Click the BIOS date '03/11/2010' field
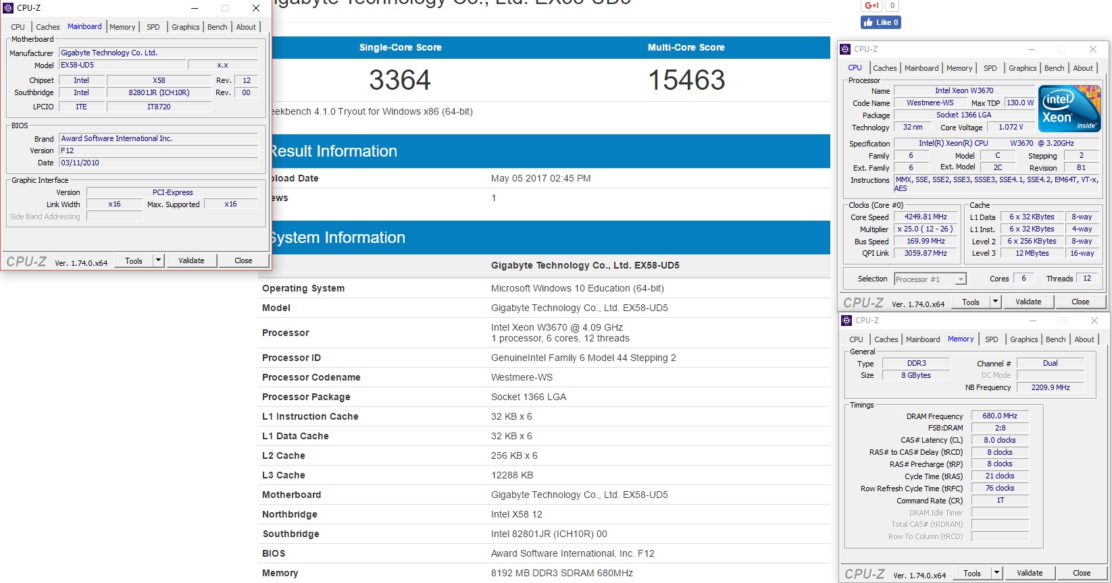 tap(159, 163)
